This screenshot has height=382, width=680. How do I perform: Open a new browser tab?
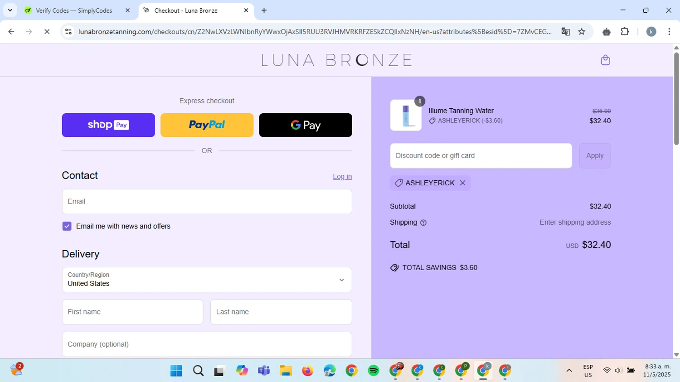pyautogui.click(x=264, y=10)
